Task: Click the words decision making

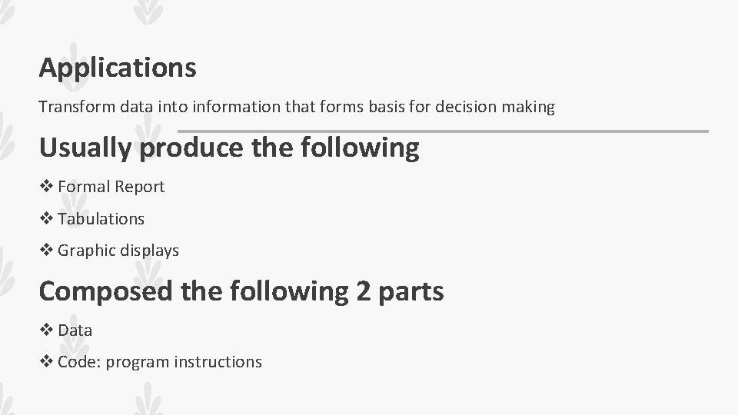Action: pyautogui.click(x=495, y=107)
